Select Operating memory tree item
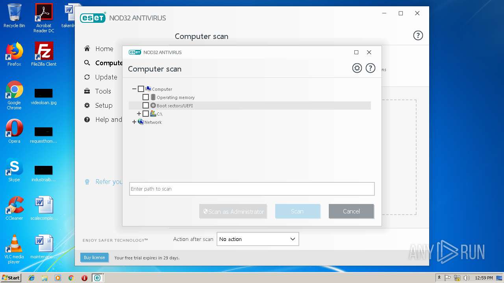504x283 pixels. point(176,97)
